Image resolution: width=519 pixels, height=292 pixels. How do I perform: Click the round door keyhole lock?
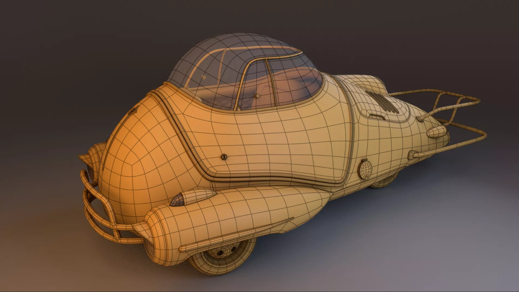[x=224, y=157]
